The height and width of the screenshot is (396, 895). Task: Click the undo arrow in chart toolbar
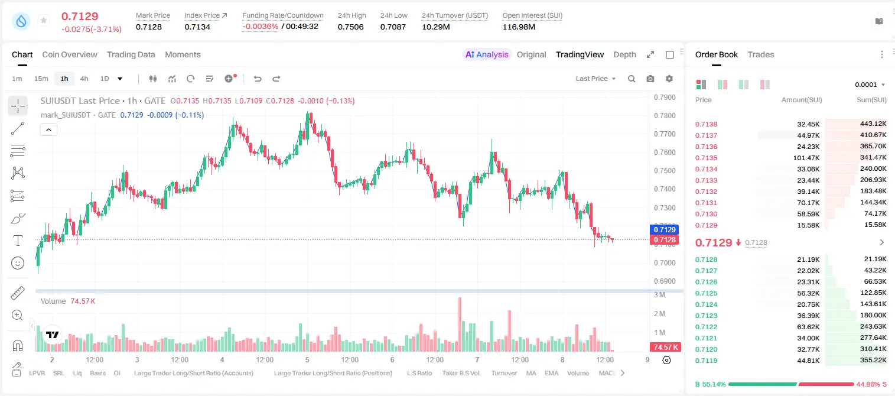tap(258, 79)
